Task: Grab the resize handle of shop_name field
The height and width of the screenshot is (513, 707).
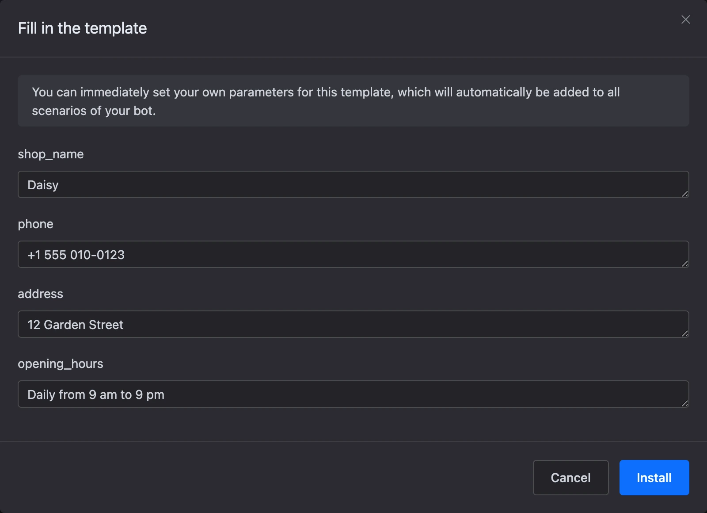Action: tap(685, 194)
